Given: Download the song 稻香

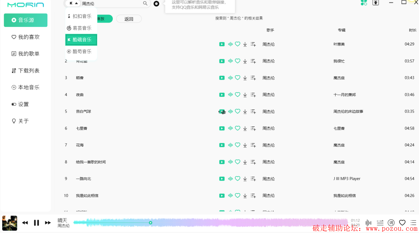Looking at the screenshot, I should tap(245, 78).
